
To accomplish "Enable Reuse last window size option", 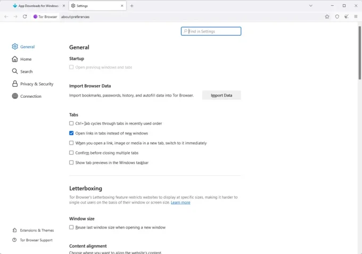I will 71,227.
